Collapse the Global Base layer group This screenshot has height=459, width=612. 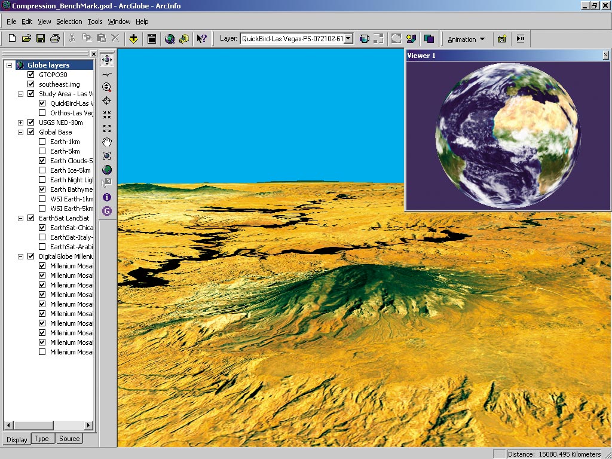pyautogui.click(x=21, y=132)
